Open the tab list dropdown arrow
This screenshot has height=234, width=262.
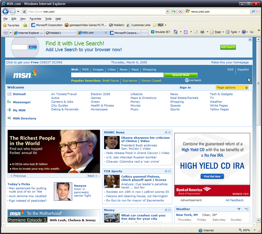[10, 33]
